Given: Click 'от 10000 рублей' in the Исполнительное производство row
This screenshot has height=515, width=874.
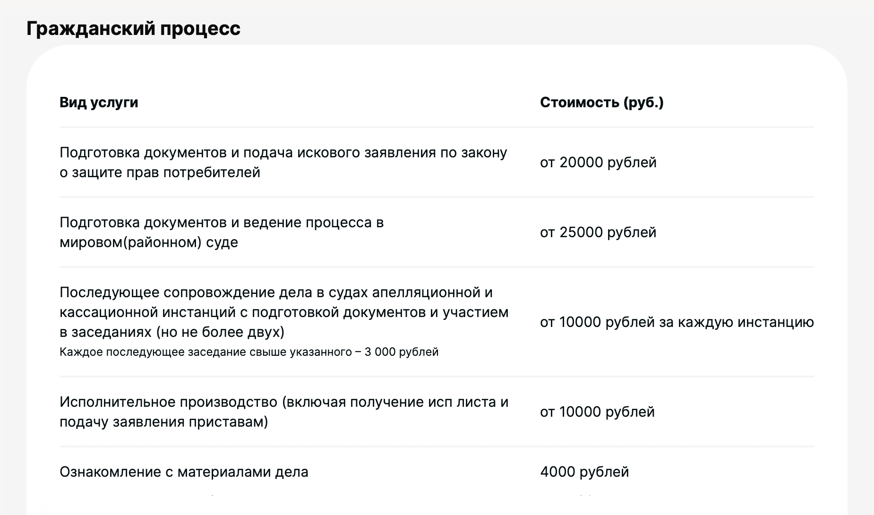Looking at the screenshot, I should tap(597, 412).
